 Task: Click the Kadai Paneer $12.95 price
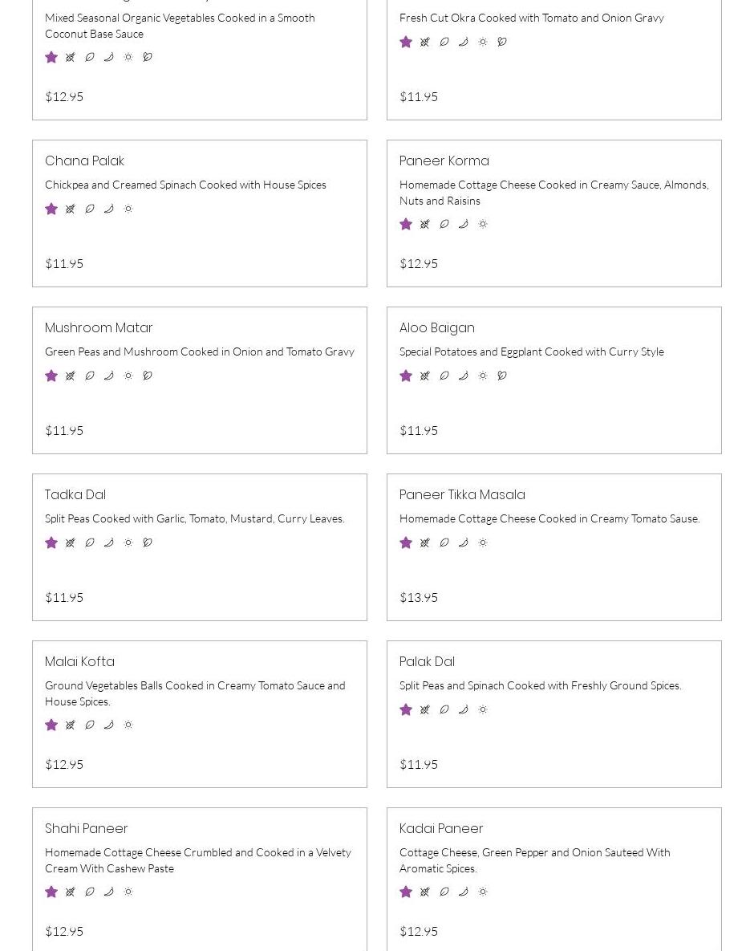pos(419,931)
